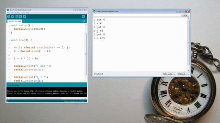
Task: Open the File menu
Action: coord(8,13)
